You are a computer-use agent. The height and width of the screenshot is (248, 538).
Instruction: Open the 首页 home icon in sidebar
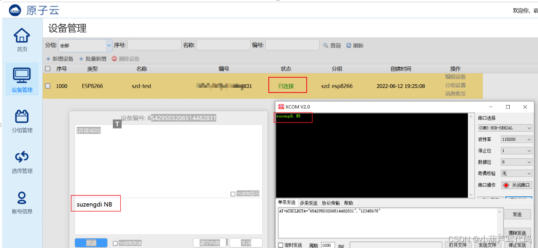(22, 35)
